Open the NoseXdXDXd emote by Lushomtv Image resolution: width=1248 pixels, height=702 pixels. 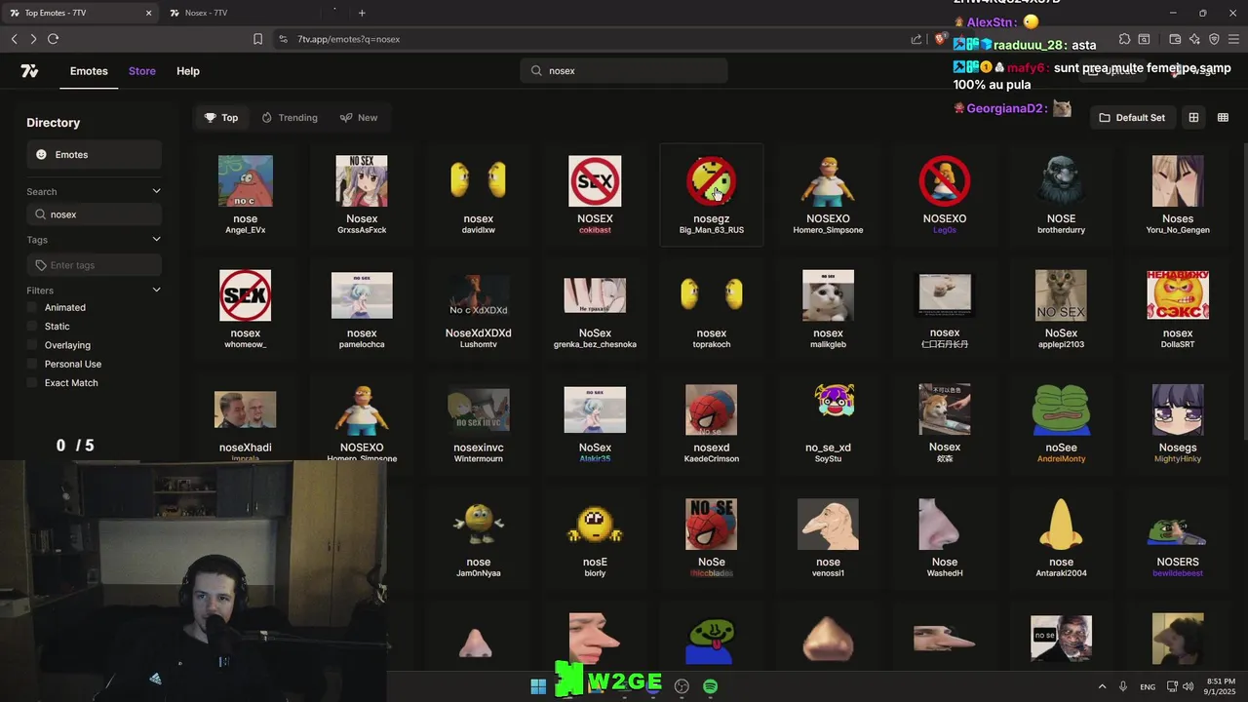point(479,309)
